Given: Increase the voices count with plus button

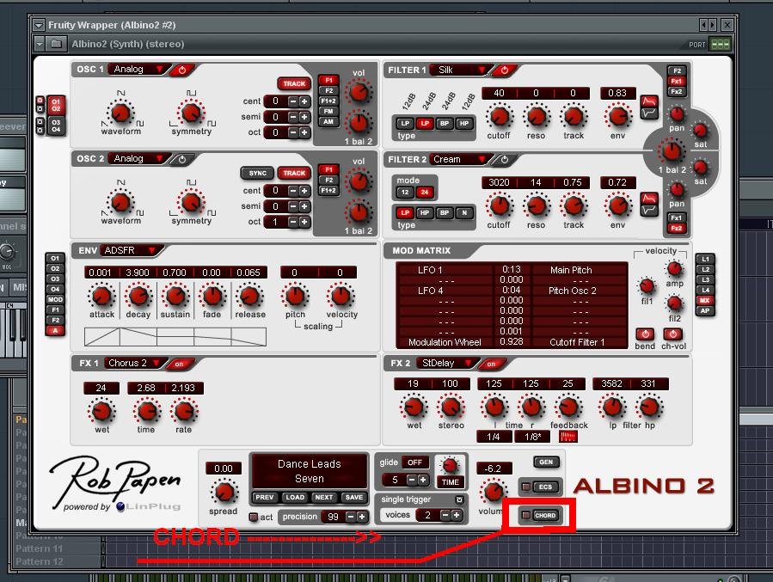Looking at the screenshot, I should tap(457, 515).
